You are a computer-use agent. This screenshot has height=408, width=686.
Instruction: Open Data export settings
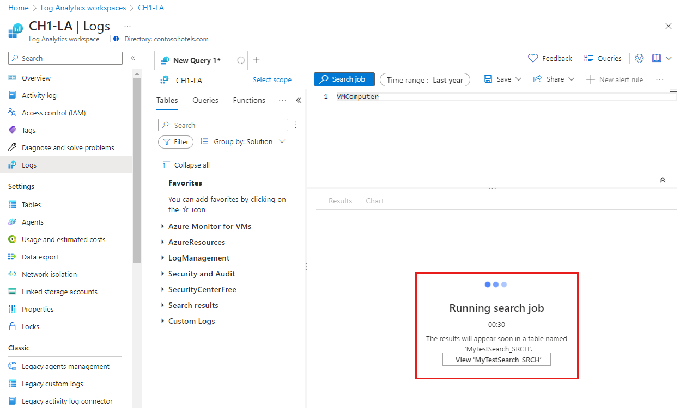point(40,257)
